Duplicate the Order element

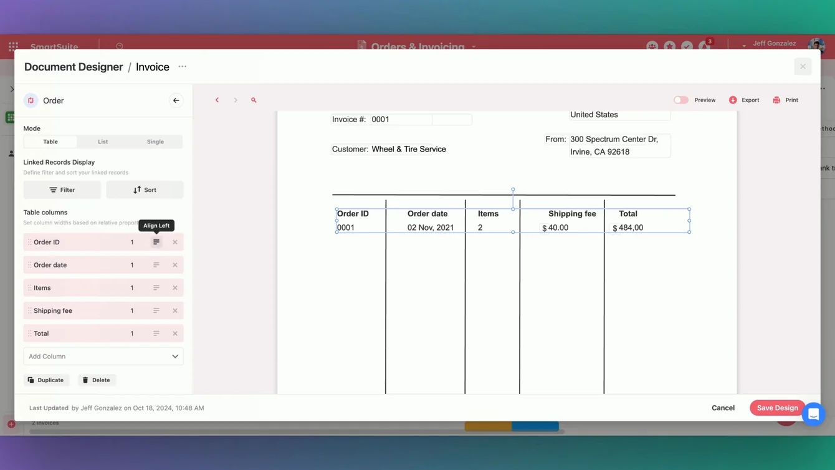tap(45, 380)
